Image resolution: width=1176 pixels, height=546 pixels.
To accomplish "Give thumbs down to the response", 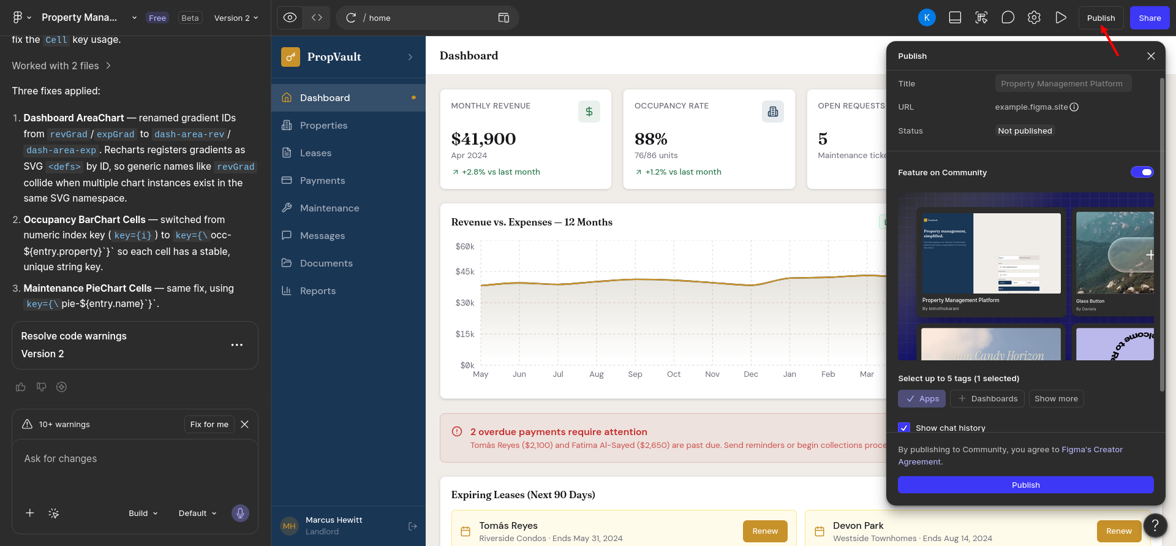I will click(x=41, y=387).
